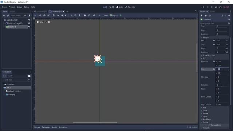
Task: Add a new child node
Action: tap(4, 15)
